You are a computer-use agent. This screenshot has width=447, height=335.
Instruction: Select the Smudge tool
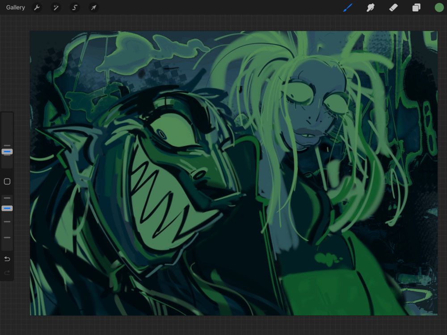pyautogui.click(x=370, y=8)
